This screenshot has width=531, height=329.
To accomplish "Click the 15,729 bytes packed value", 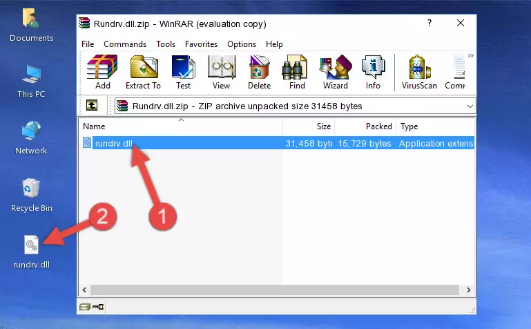I will [x=365, y=143].
